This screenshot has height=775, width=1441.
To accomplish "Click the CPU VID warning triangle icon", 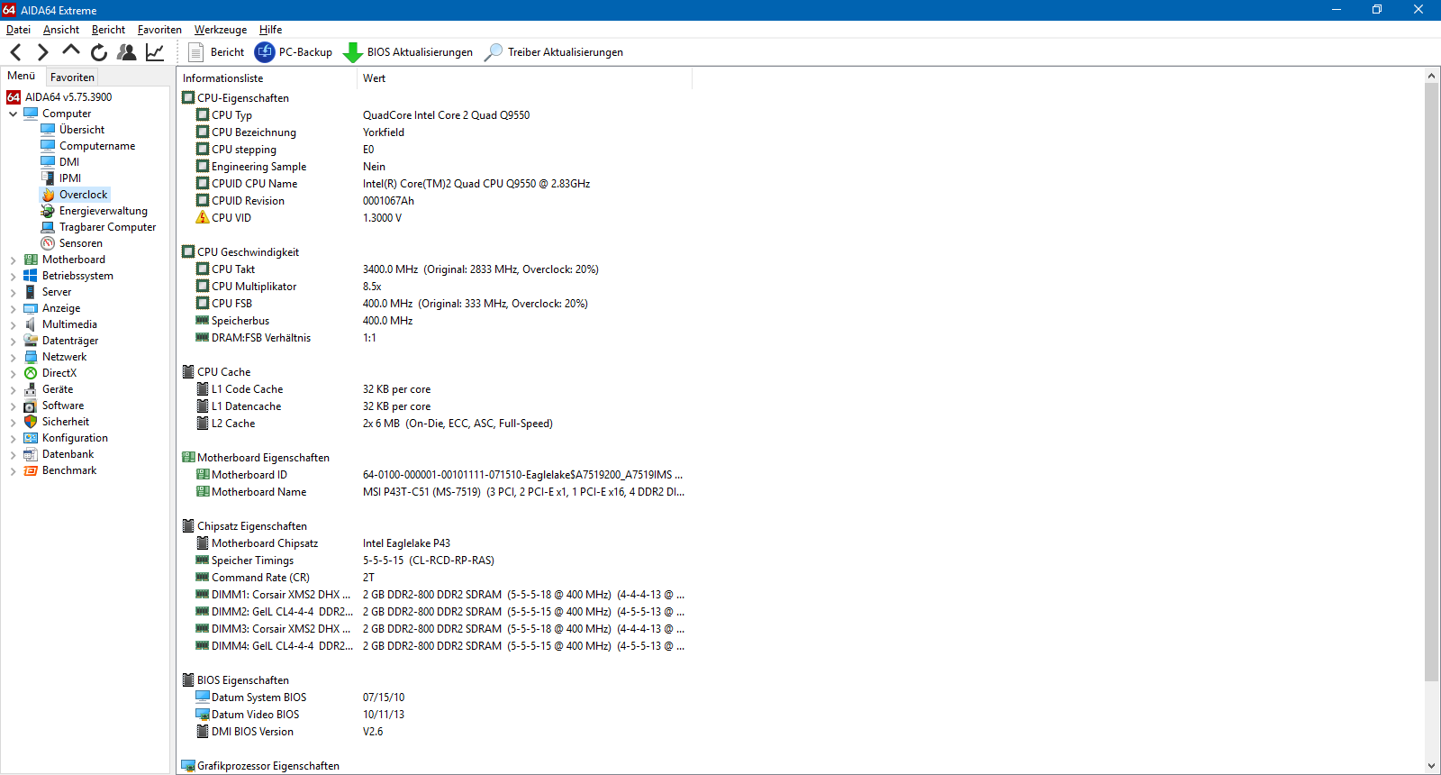I will tap(203, 217).
